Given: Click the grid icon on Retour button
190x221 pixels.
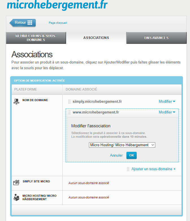Looking at the screenshot, I should (30, 23).
